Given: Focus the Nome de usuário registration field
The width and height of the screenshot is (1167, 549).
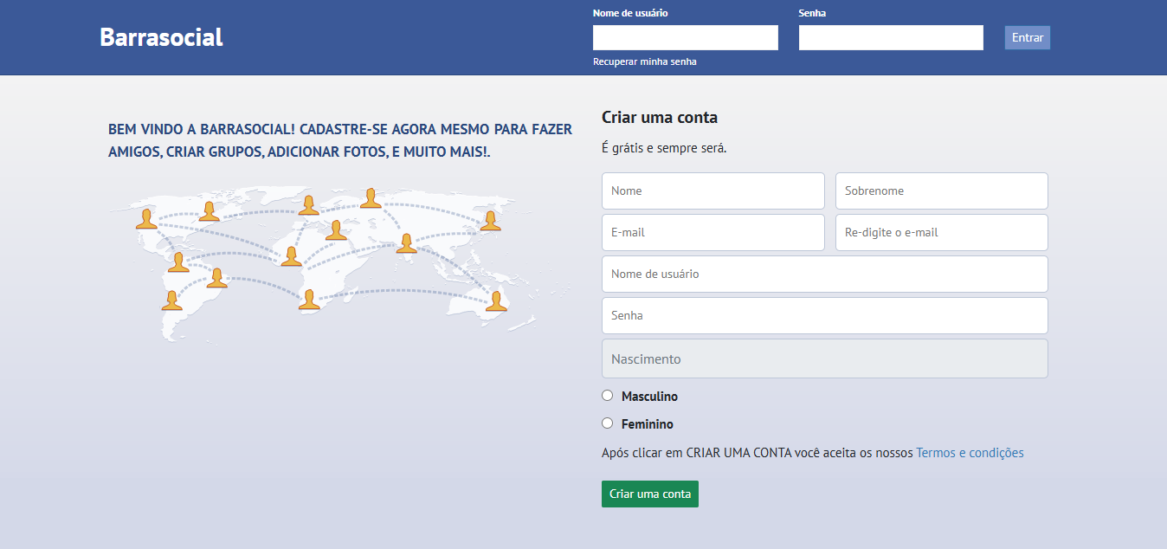Looking at the screenshot, I should [824, 274].
